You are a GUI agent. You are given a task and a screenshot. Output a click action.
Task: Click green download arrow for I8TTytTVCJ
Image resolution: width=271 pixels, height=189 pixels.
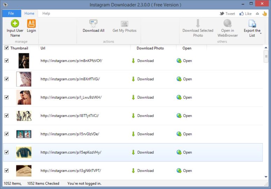pyautogui.click(x=133, y=116)
